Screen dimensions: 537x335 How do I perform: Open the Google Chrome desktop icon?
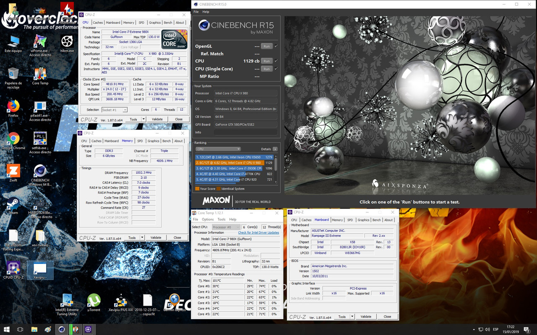pyautogui.click(x=13, y=141)
